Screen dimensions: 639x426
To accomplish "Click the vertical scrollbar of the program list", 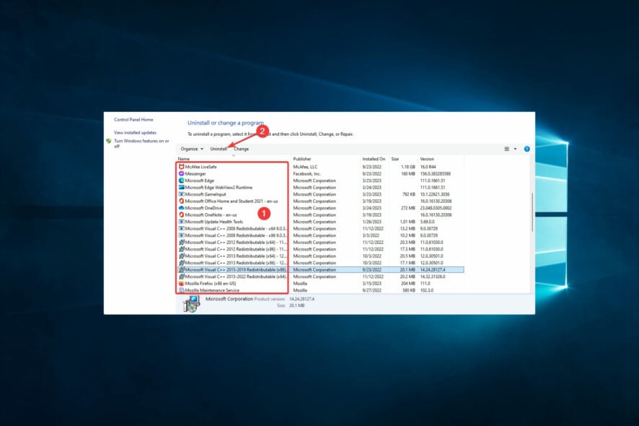I will pos(532,212).
